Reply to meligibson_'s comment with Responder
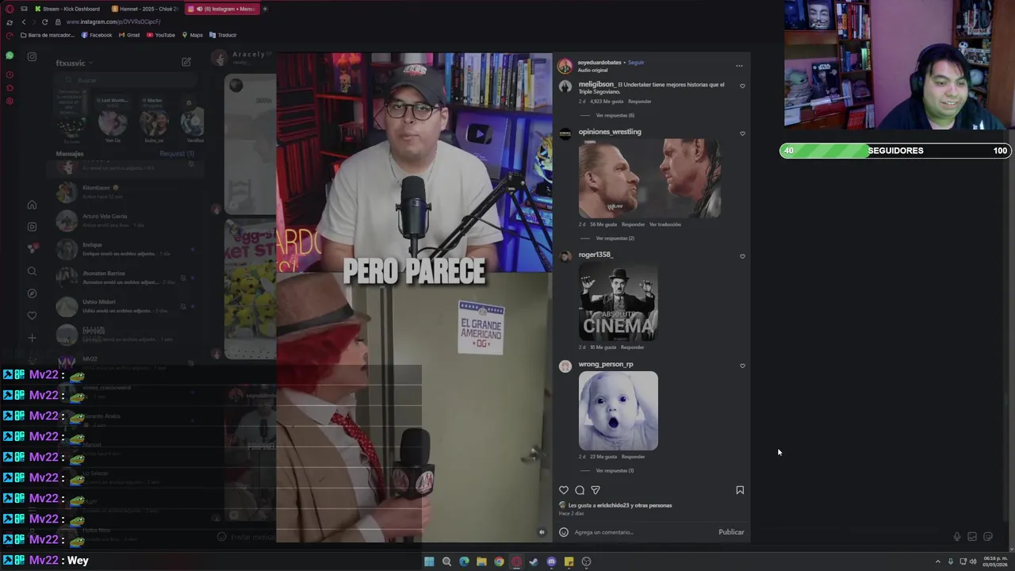The image size is (1015, 571). tap(639, 102)
